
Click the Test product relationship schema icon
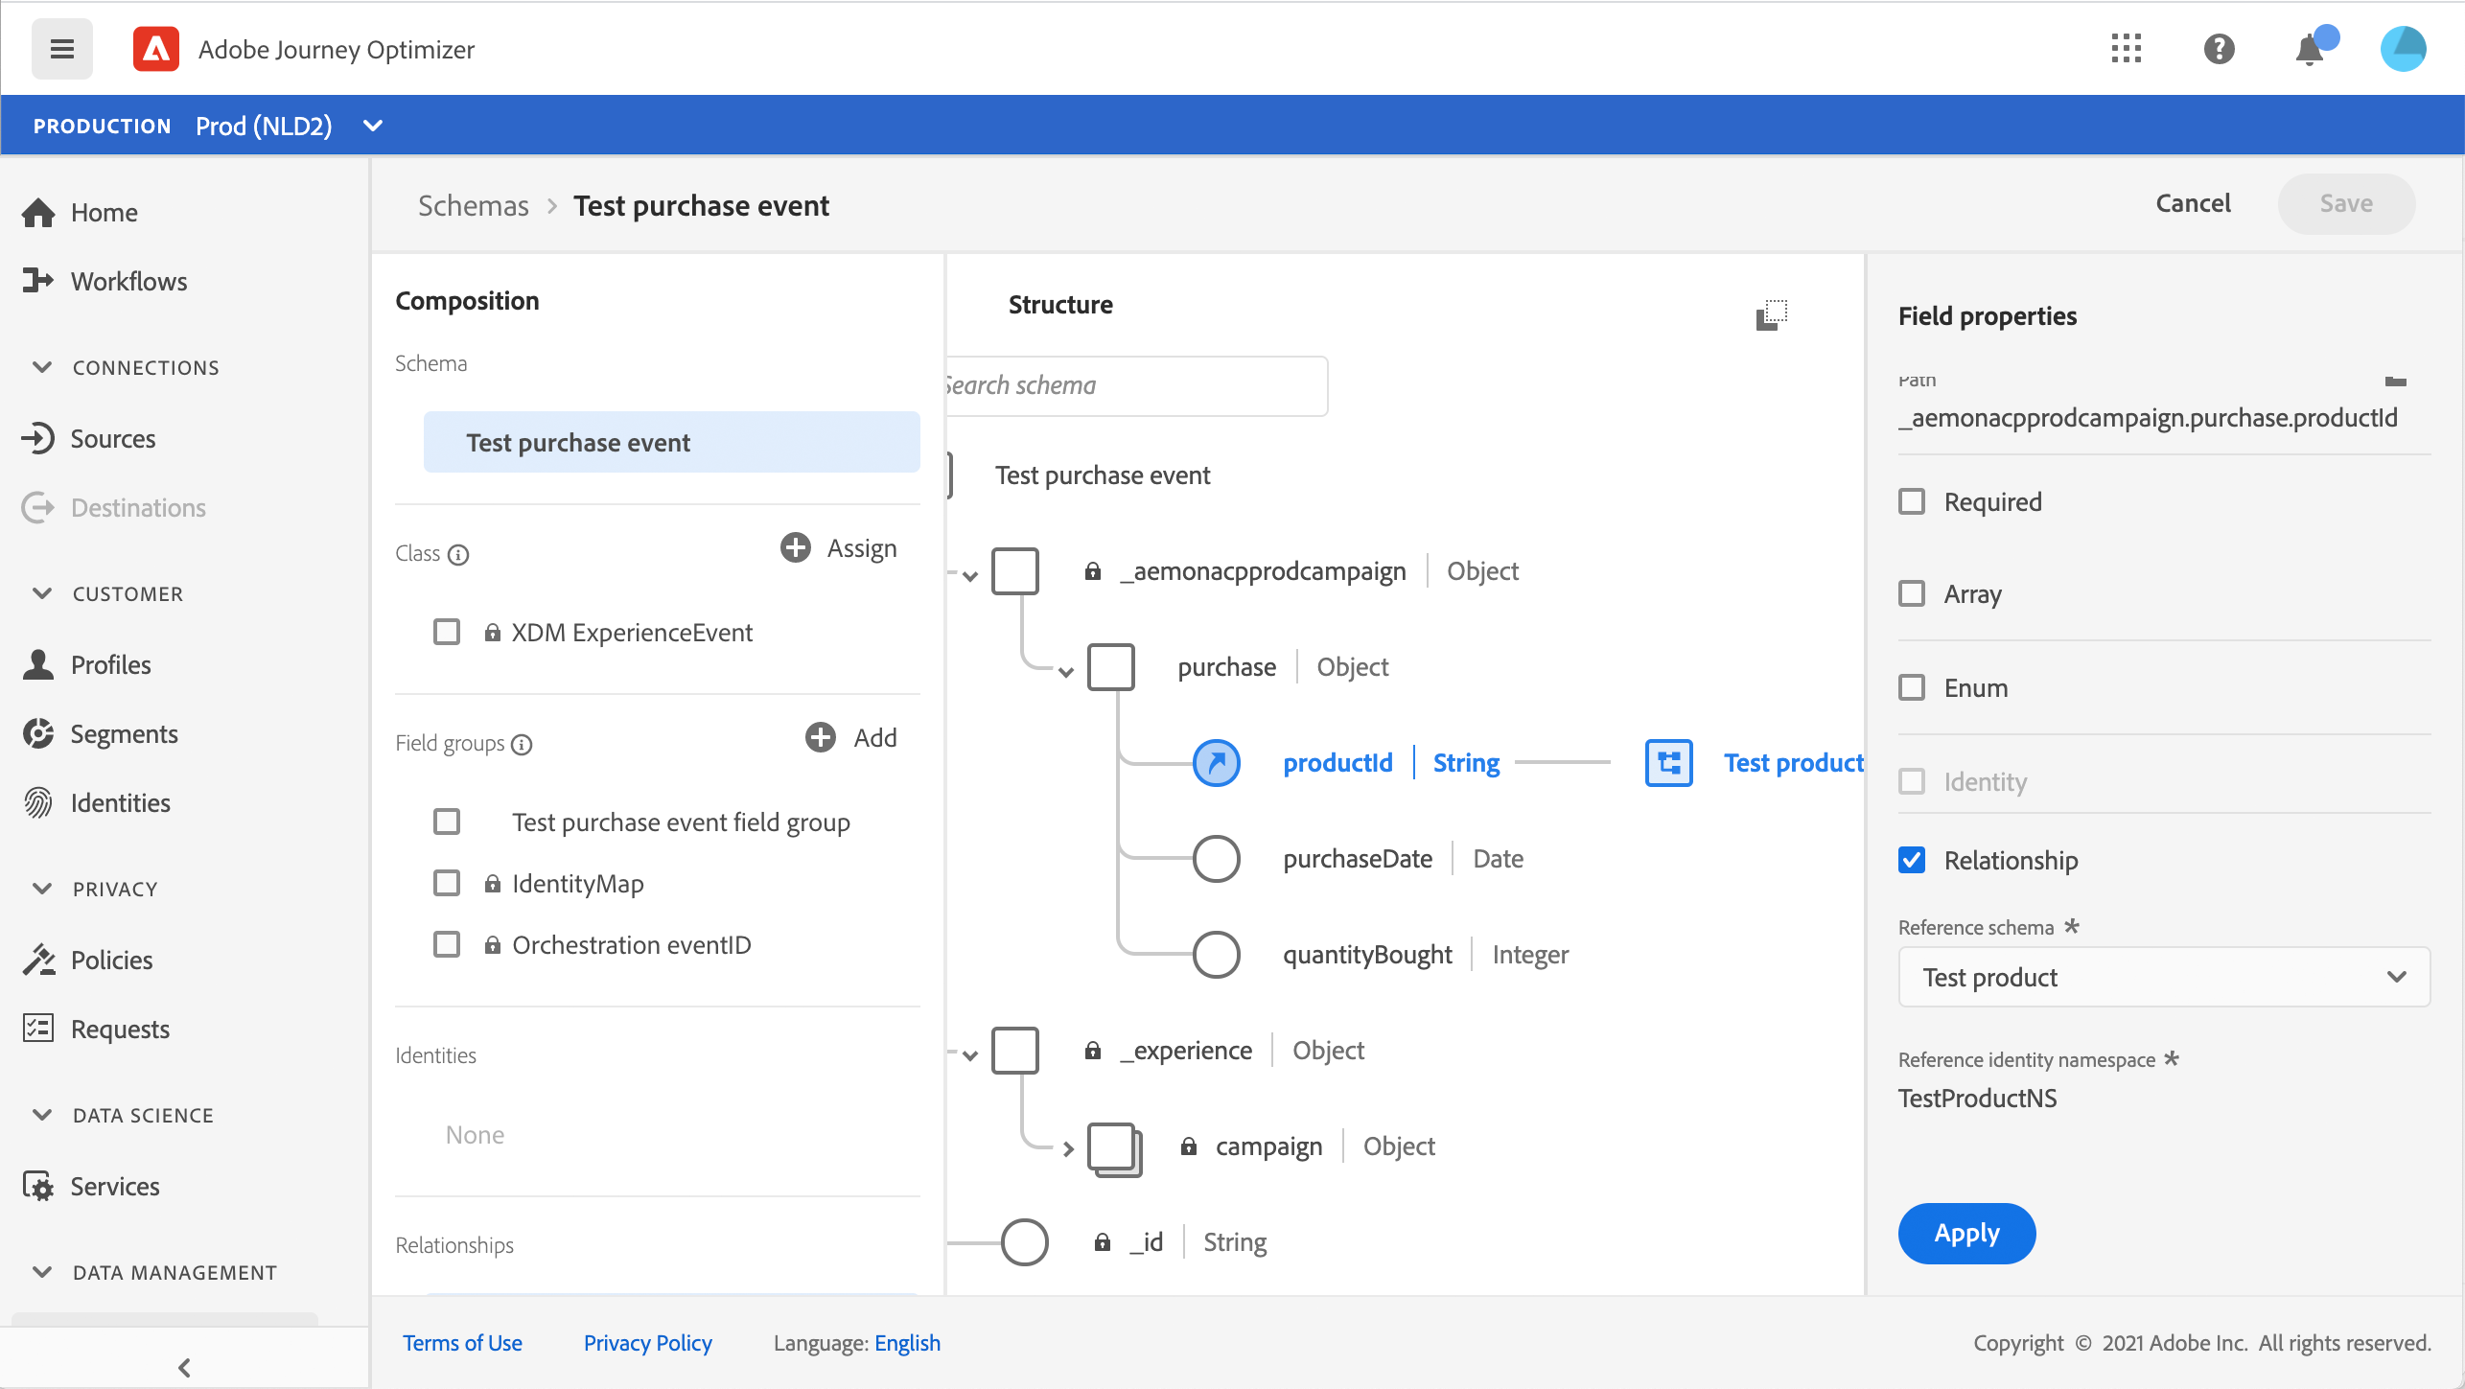pyautogui.click(x=1668, y=763)
